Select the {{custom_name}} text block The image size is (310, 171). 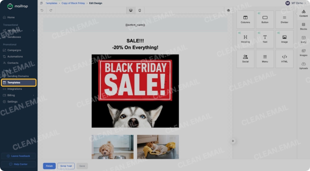pyautogui.click(x=135, y=25)
